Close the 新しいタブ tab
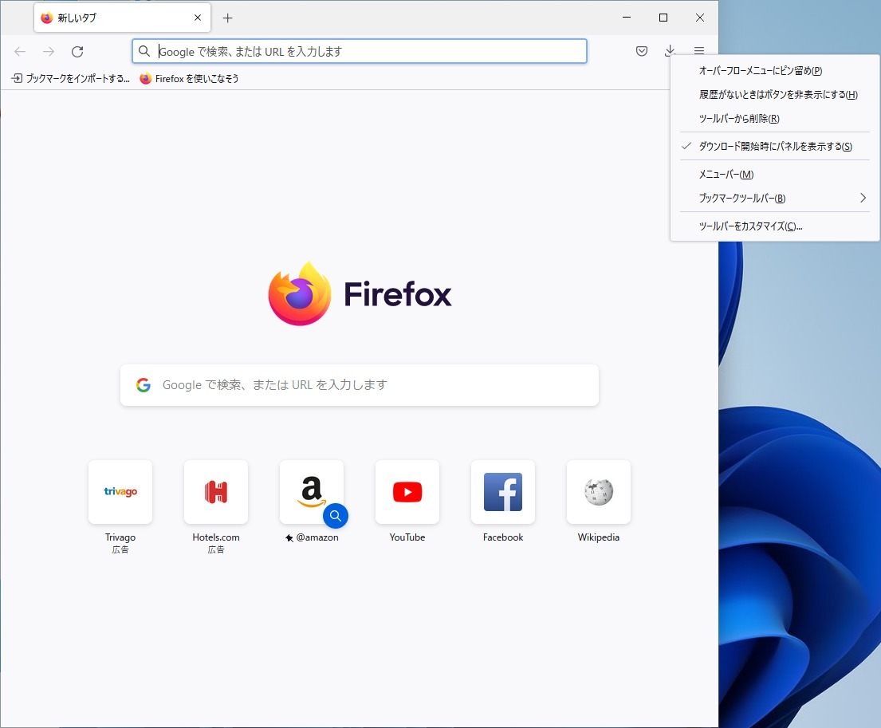 coord(198,18)
